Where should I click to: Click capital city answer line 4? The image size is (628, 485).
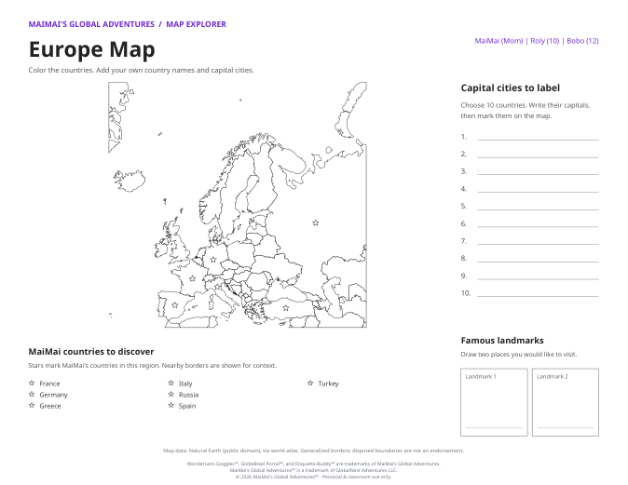click(538, 188)
